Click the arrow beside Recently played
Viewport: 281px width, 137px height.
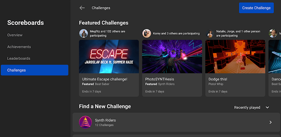pyautogui.click(x=267, y=107)
